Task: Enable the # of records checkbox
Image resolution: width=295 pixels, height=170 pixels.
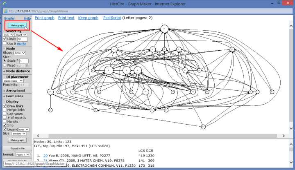Action: (5, 117)
